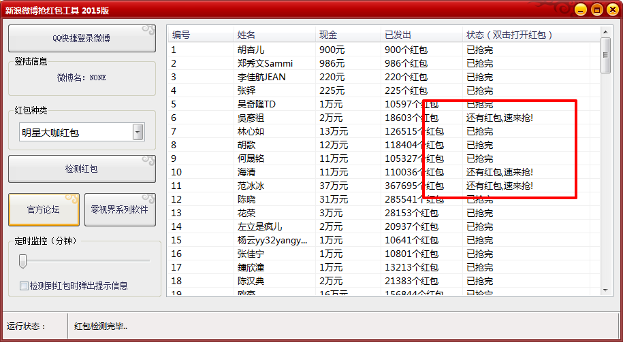Screen dimensions: 623x342
Task: Click 已抢完 status in 胡杏儿 row
Action: click(479, 50)
